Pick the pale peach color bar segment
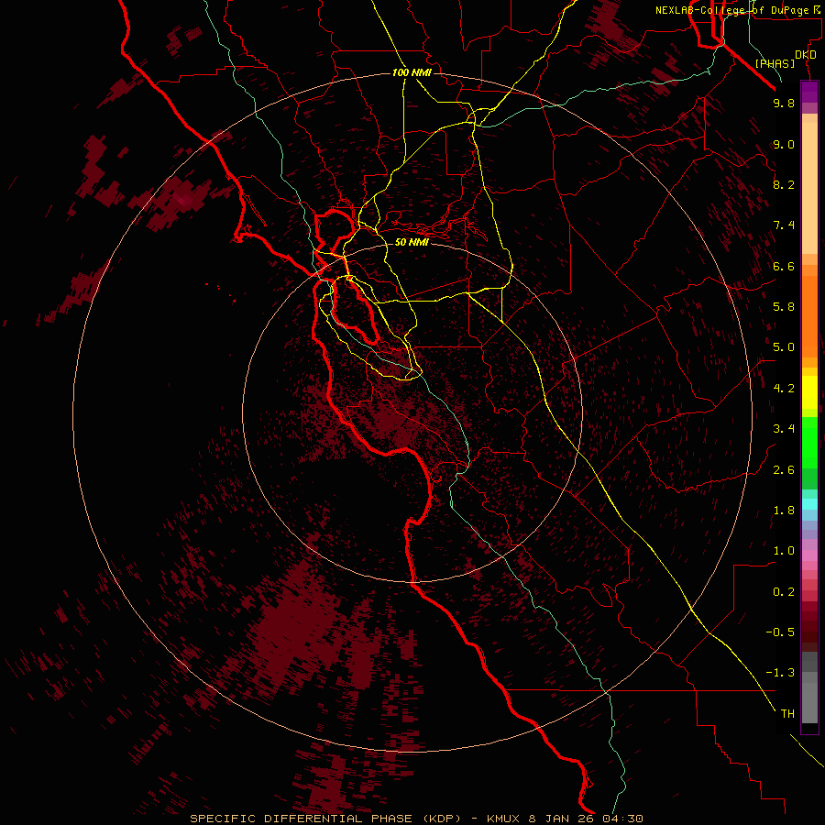The image size is (825, 825). click(809, 188)
